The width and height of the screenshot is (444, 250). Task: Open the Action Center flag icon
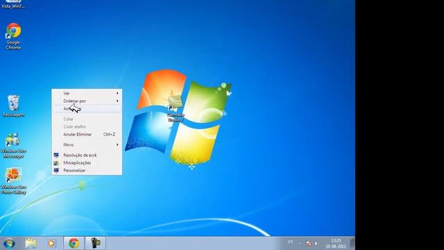[x=309, y=244]
